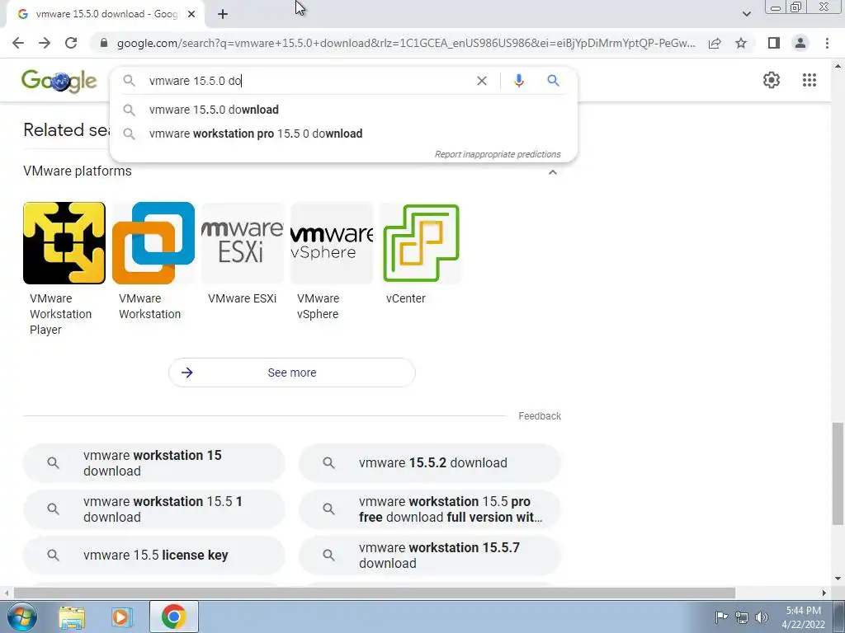Select the Chrome taskbar icon
This screenshot has width=845, height=633.
173,617
